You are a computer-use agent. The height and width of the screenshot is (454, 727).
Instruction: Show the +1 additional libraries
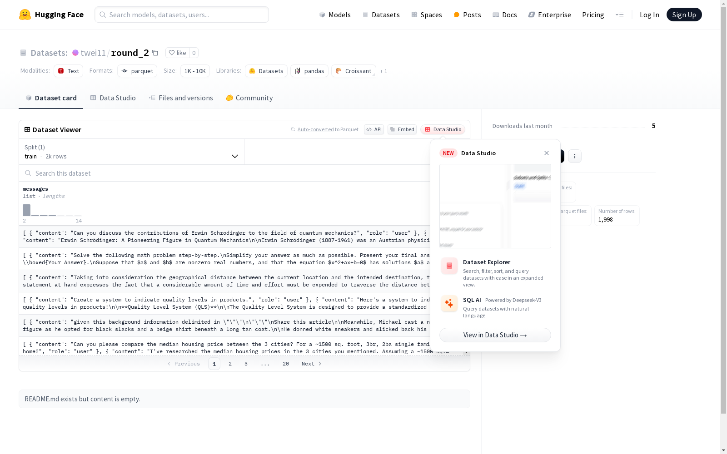pyautogui.click(x=383, y=71)
